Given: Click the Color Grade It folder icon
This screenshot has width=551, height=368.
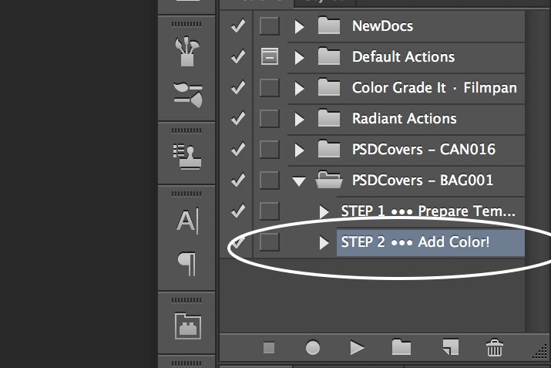Looking at the screenshot, I should pyautogui.click(x=329, y=88).
